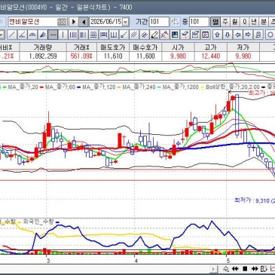Click the rewind button at chart bottom
The width and height of the screenshot is (275, 275).
coord(235,269)
